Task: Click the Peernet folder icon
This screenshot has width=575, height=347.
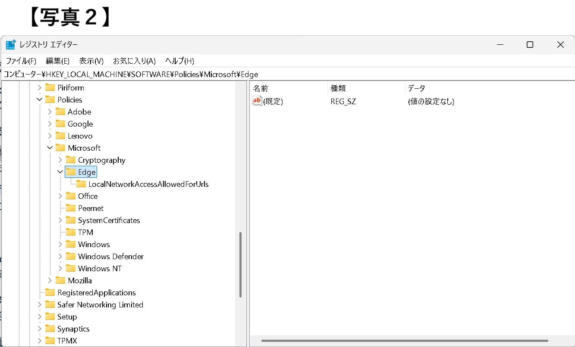Action: [71, 208]
